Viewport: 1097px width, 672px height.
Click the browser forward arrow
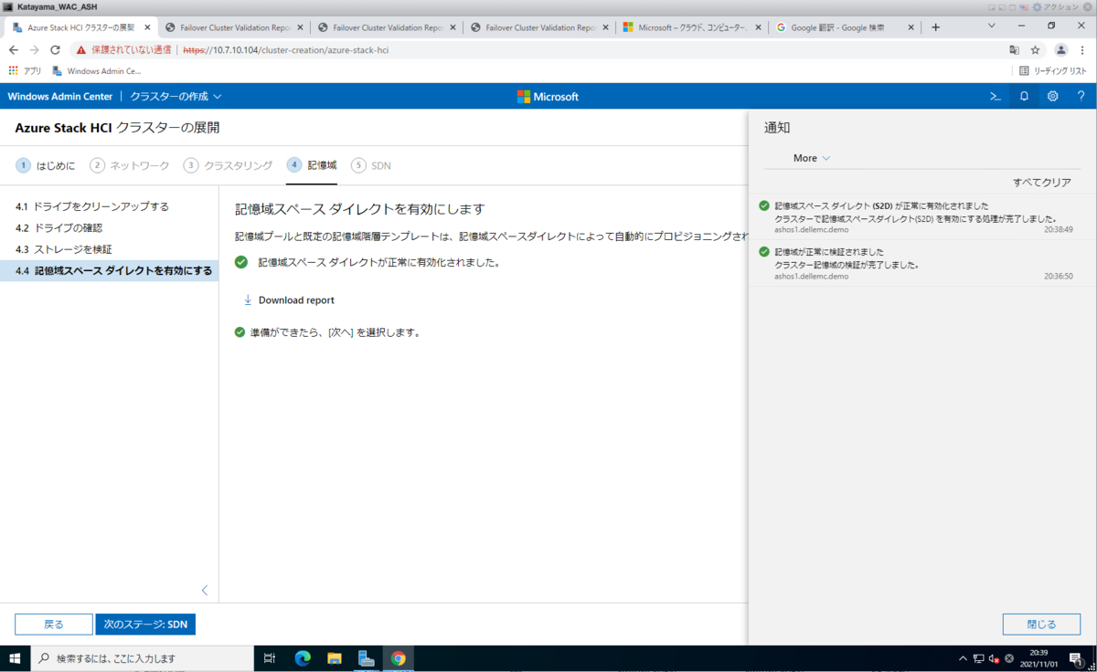tap(34, 50)
